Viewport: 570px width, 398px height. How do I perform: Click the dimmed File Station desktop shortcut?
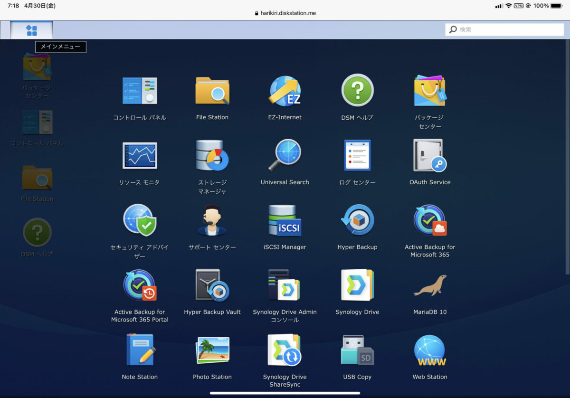click(37, 183)
